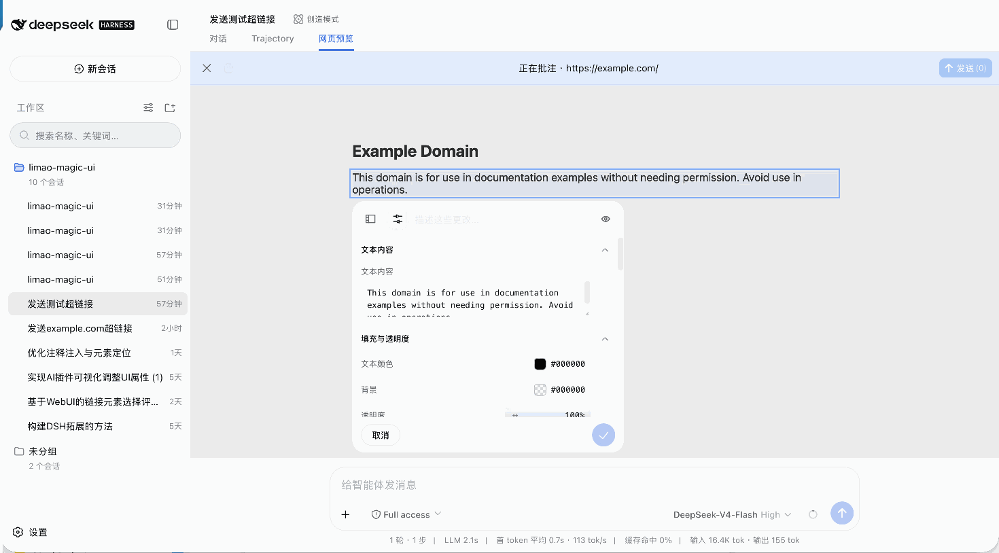
Task: Click the loading spinner icon near model selector
Action: pyautogui.click(x=813, y=514)
